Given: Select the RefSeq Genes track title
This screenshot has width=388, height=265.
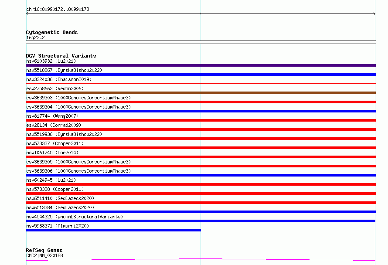Looking at the screenshot, I should [44, 250].
